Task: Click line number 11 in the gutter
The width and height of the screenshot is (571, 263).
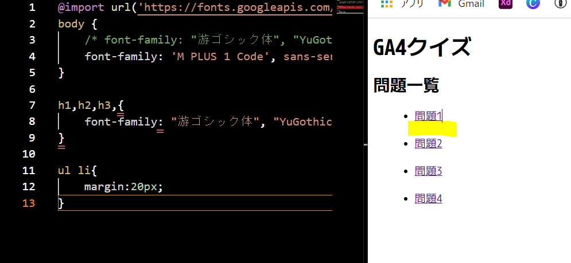Action: coord(29,171)
